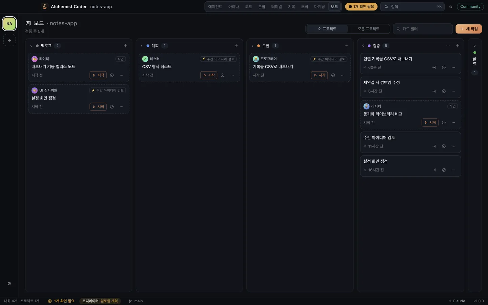Mark 재연결 시 깜빡임 수정 card complete
488x305 pixels.
tap(444, 91)
